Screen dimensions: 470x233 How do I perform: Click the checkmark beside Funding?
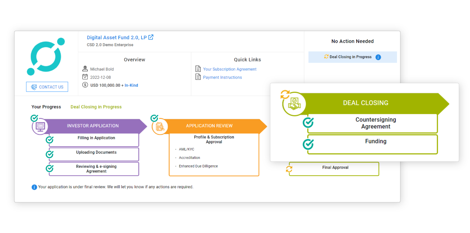pos(308,144)
